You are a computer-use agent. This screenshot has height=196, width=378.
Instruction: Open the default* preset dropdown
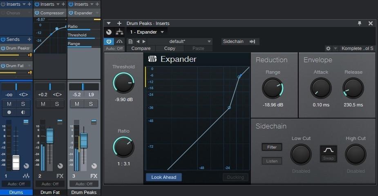coord(179,41)
